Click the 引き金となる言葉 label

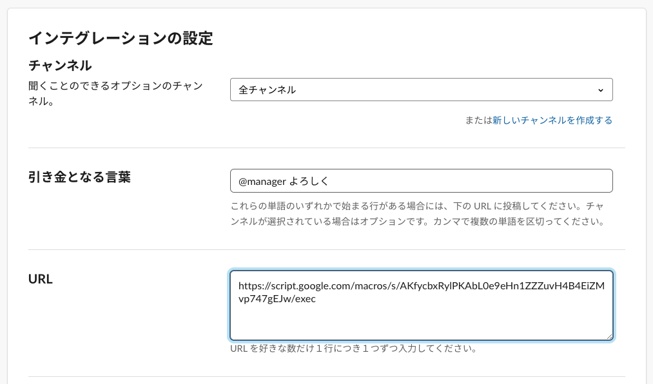[79, 177]
